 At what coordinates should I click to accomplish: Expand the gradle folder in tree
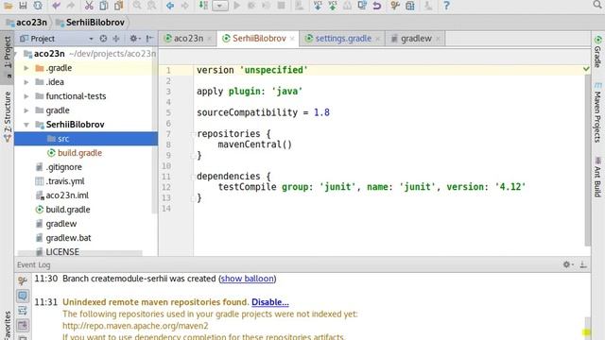coord(26,110)
